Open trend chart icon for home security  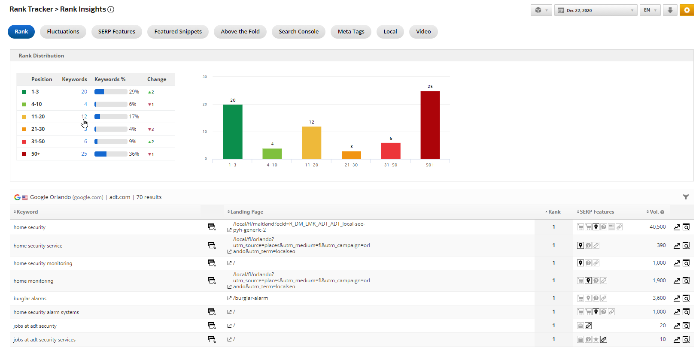pos(677,227)
